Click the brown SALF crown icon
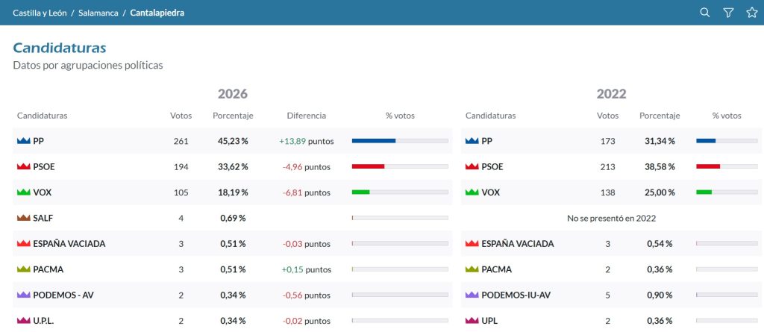This screenshot has width=764, height=332. click(23, 218)
